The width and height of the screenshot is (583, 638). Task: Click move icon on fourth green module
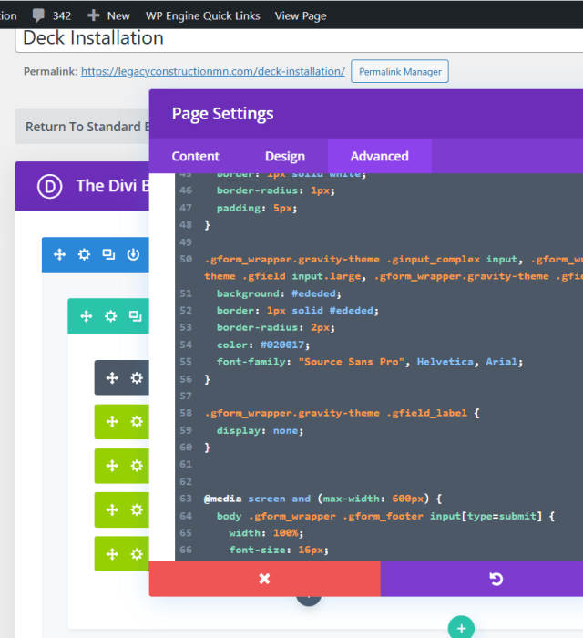click(x=112, y=554)
